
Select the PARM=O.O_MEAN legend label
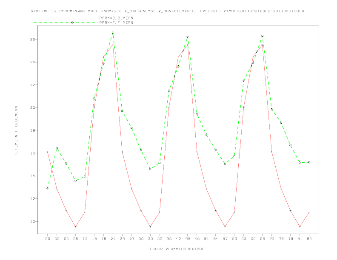pos(116,18)
